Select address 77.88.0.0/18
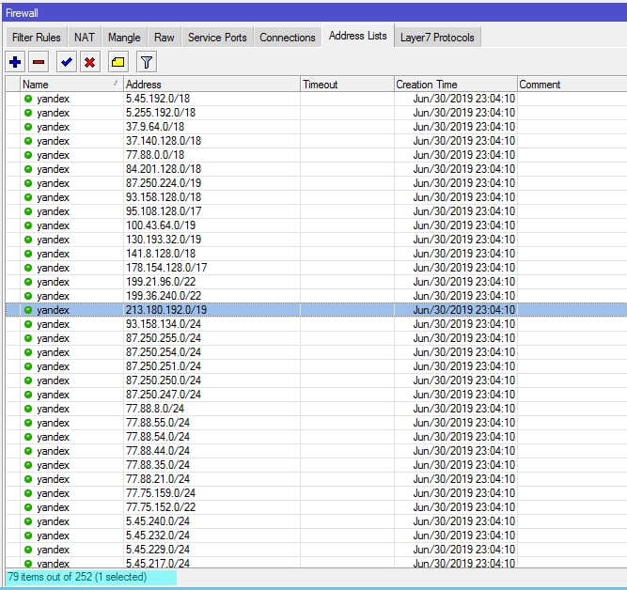627x590 pixels. coord(155,155)
